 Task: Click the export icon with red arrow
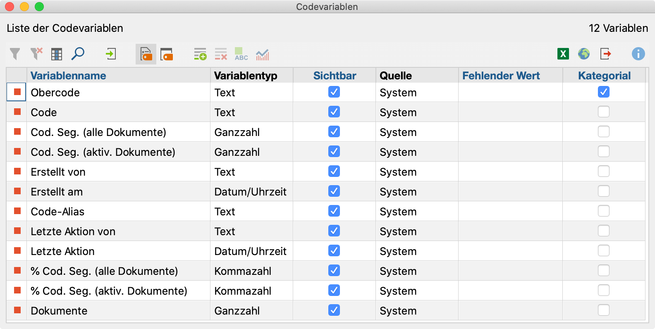click(605, 54)
